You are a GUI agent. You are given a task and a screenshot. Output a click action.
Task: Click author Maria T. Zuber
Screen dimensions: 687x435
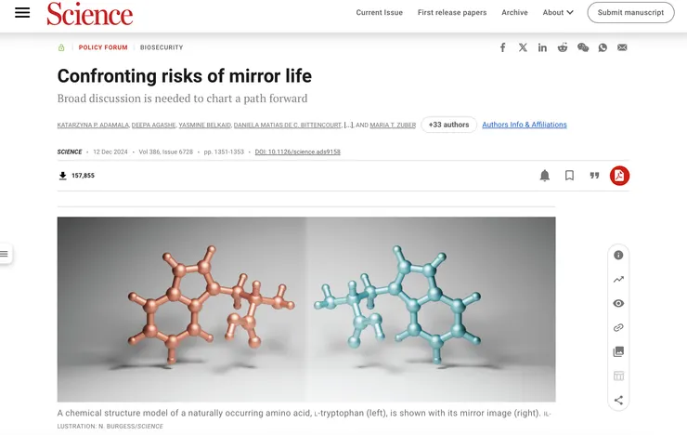coord(393,125)
